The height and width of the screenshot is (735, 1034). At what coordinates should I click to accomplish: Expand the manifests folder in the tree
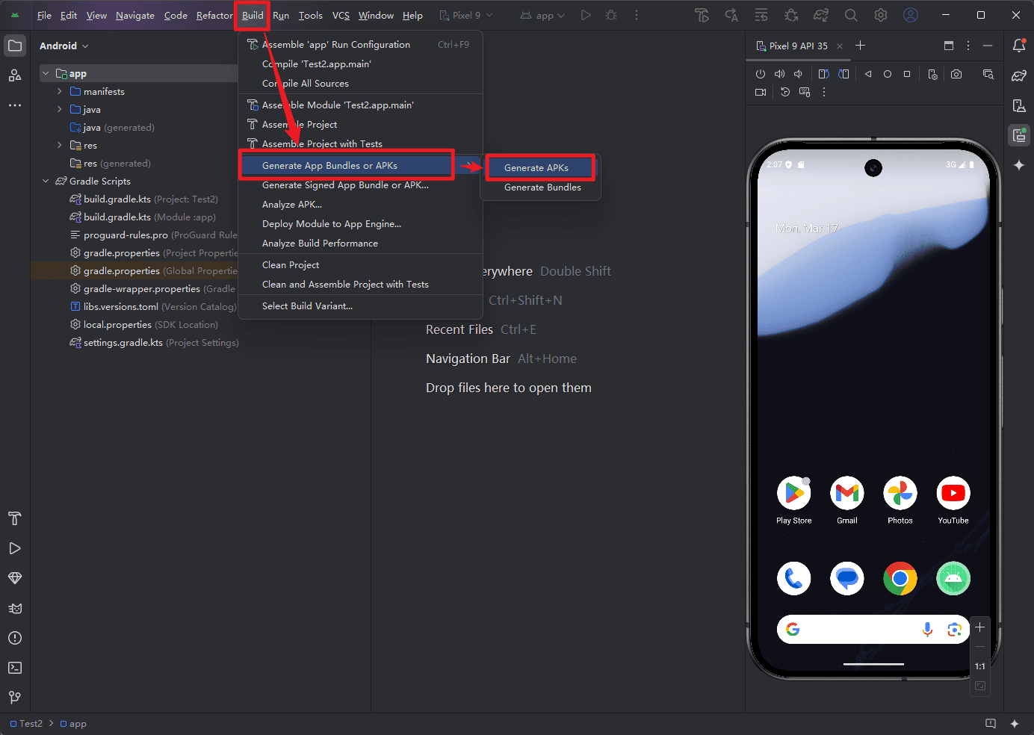pos(60,91)
